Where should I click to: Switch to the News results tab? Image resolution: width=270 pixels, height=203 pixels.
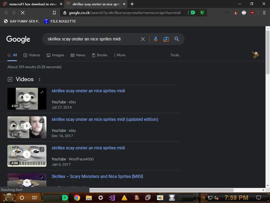pos(78,55)
